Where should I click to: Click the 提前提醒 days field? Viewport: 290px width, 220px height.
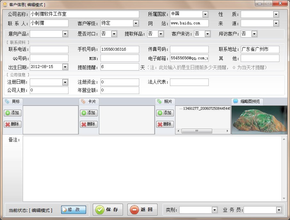pyautogui.click(x=120, y=67)
